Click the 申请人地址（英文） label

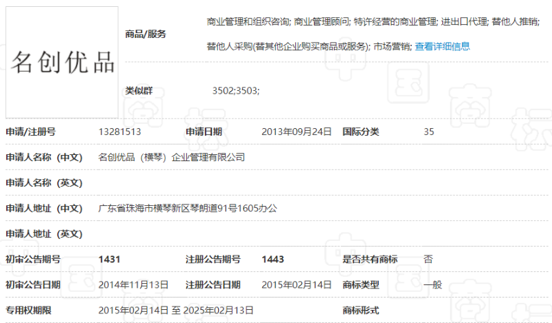(44, 233)
